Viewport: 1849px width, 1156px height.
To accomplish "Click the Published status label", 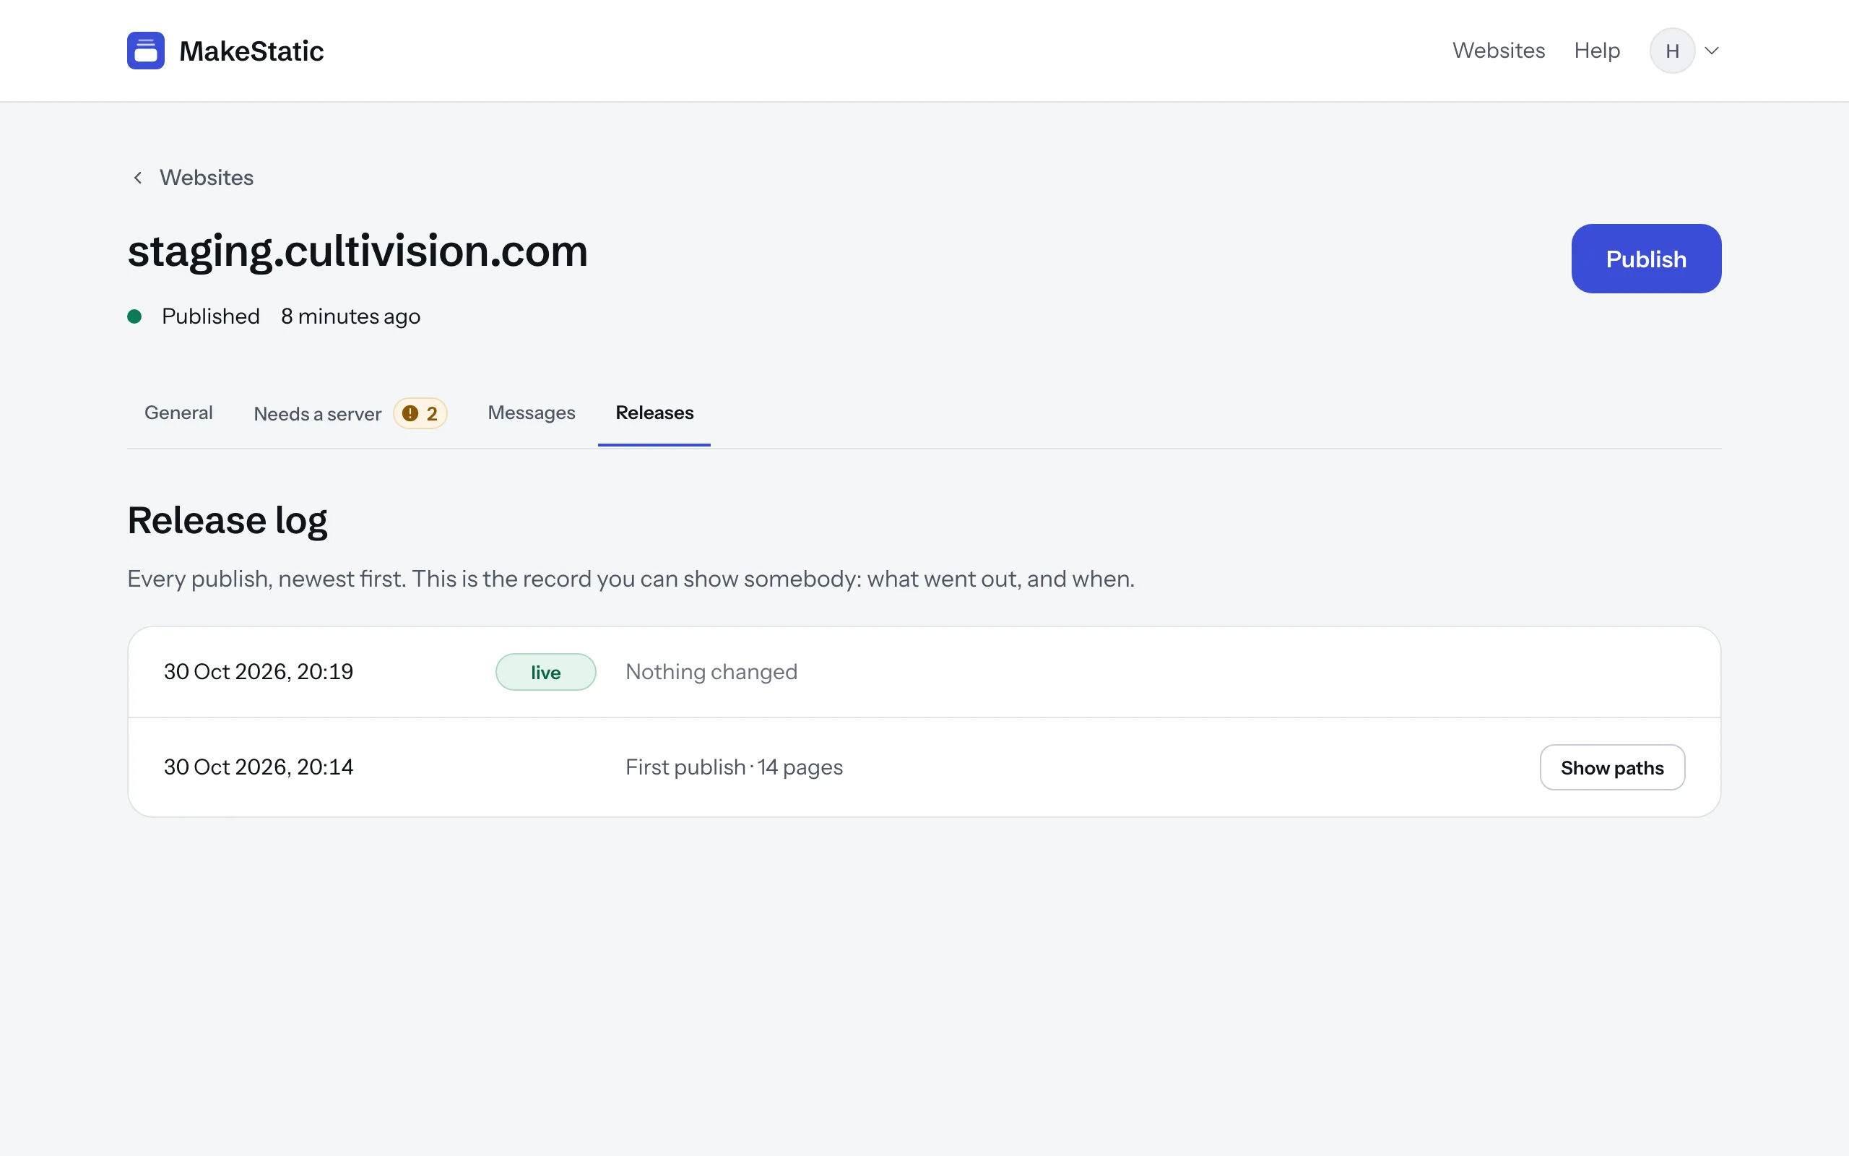I will (x=210, y=316).
